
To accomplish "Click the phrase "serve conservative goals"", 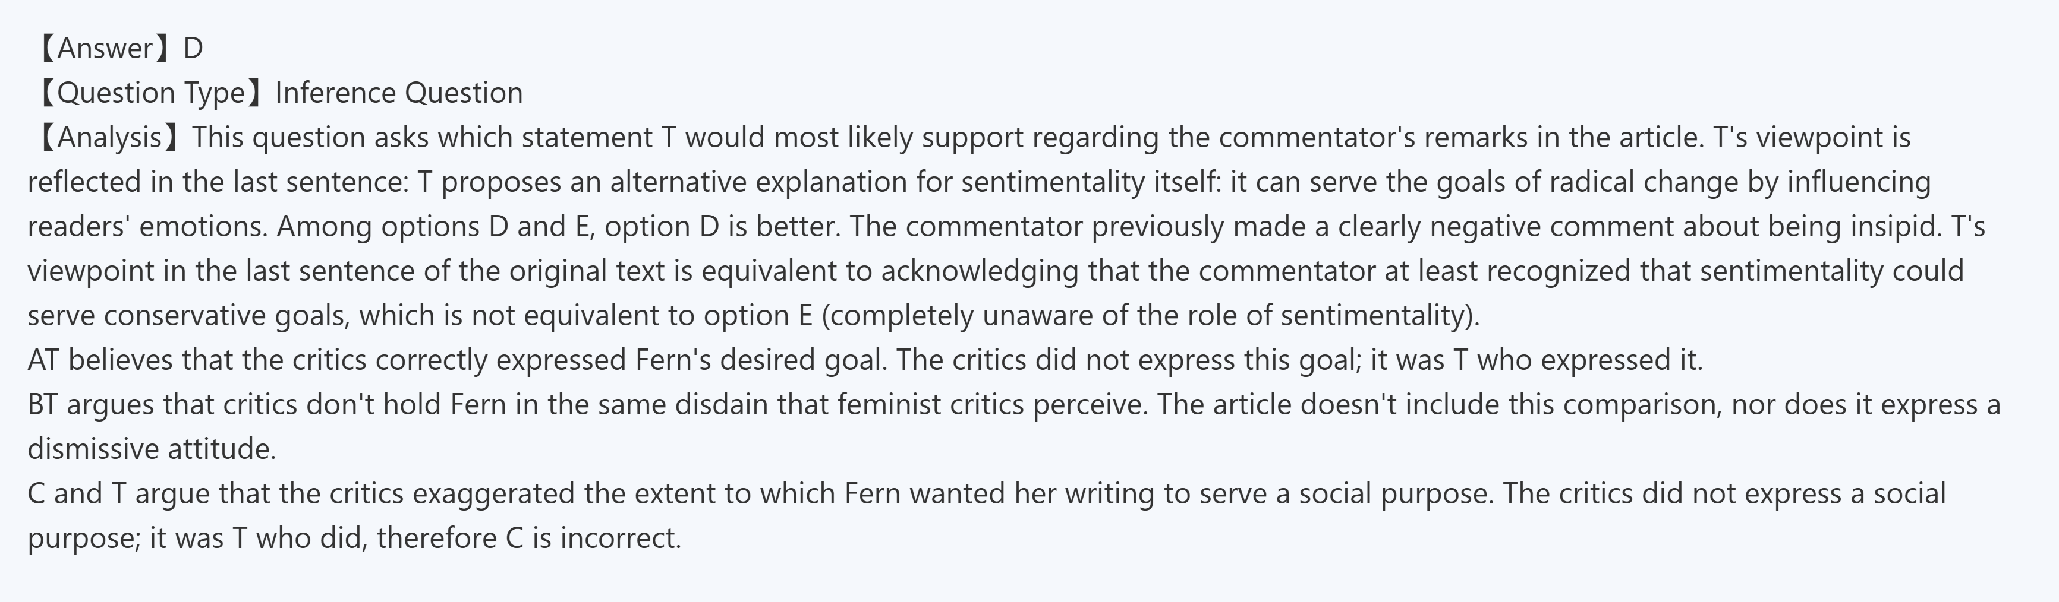I will click(187, 316).
